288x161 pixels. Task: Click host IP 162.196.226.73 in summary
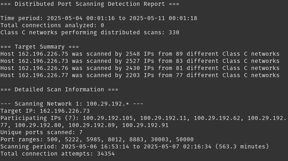43,61
